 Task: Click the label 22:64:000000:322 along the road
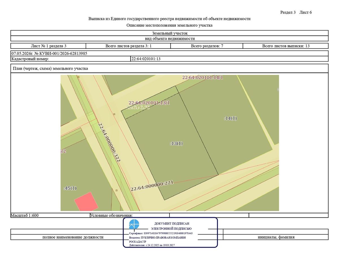(x=109, y=142)
